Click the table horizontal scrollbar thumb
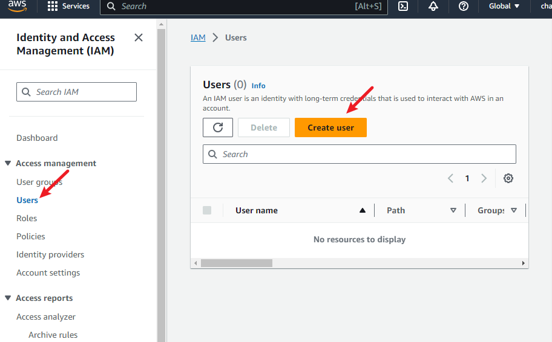The image size is (552, 342). [x=237, y=263]
